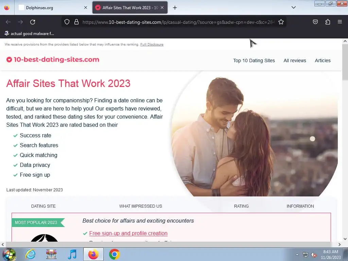The width and height of the screenshot is (348, 261).
Task: Open the clock showing 8:43 AM
Action: (x=331, y=255)
